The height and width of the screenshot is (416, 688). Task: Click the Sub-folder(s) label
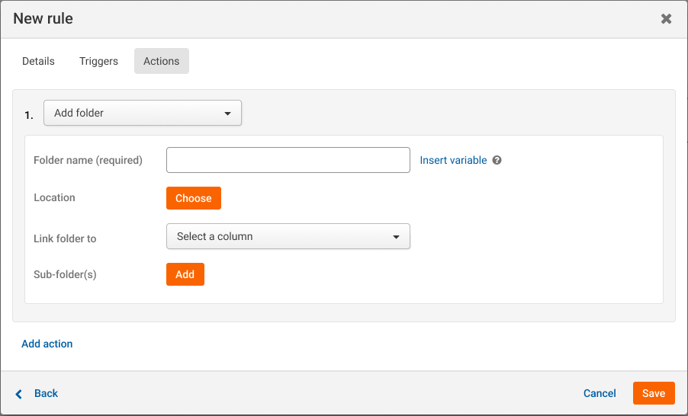(66, 274)
